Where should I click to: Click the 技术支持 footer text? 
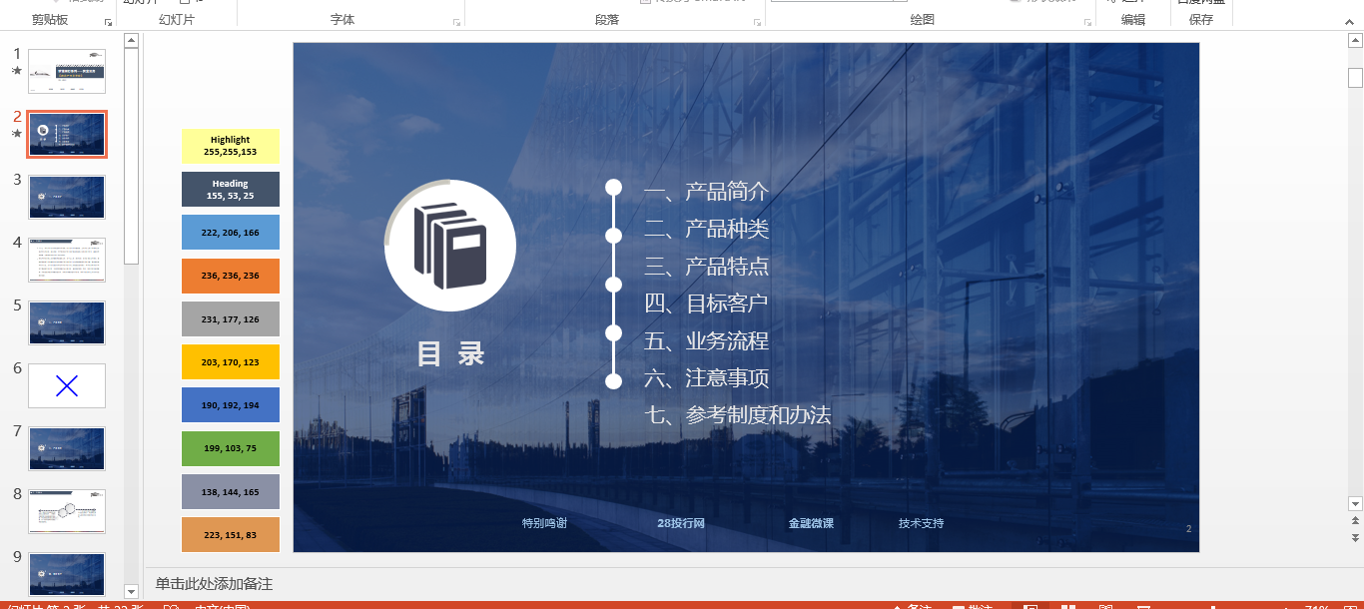click(x=921, y=523)
